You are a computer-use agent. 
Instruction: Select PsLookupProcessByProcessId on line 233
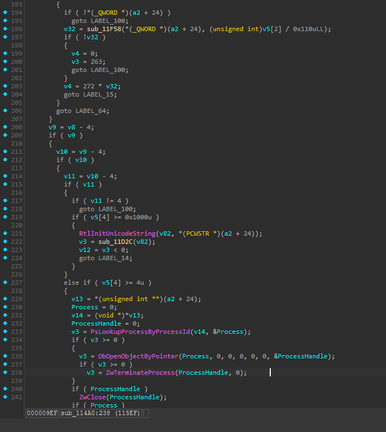coord(140,332)
